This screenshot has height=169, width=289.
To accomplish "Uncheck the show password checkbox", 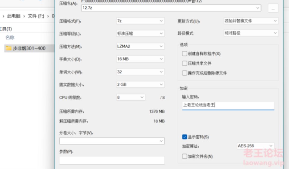I will [x=185, y=137].
